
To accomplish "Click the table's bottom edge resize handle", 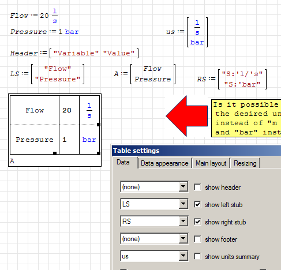I will [x=55, y=153].
